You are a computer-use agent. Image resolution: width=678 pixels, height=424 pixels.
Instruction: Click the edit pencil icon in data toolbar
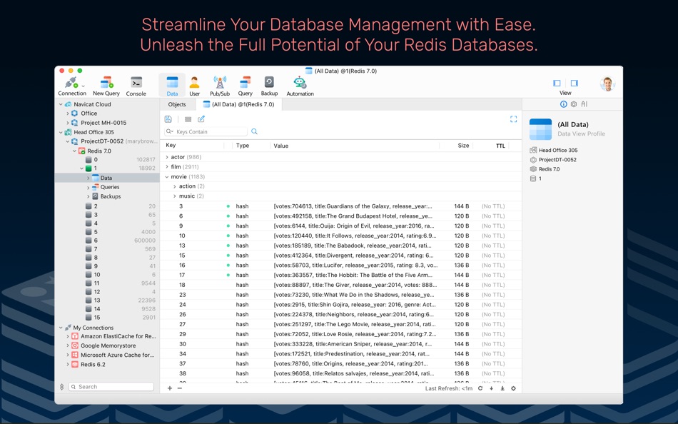click(201, 119)
